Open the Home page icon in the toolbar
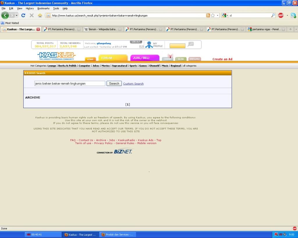Viewport: 298px width, 238px height. pyautogui.click(x=40, y=15)
